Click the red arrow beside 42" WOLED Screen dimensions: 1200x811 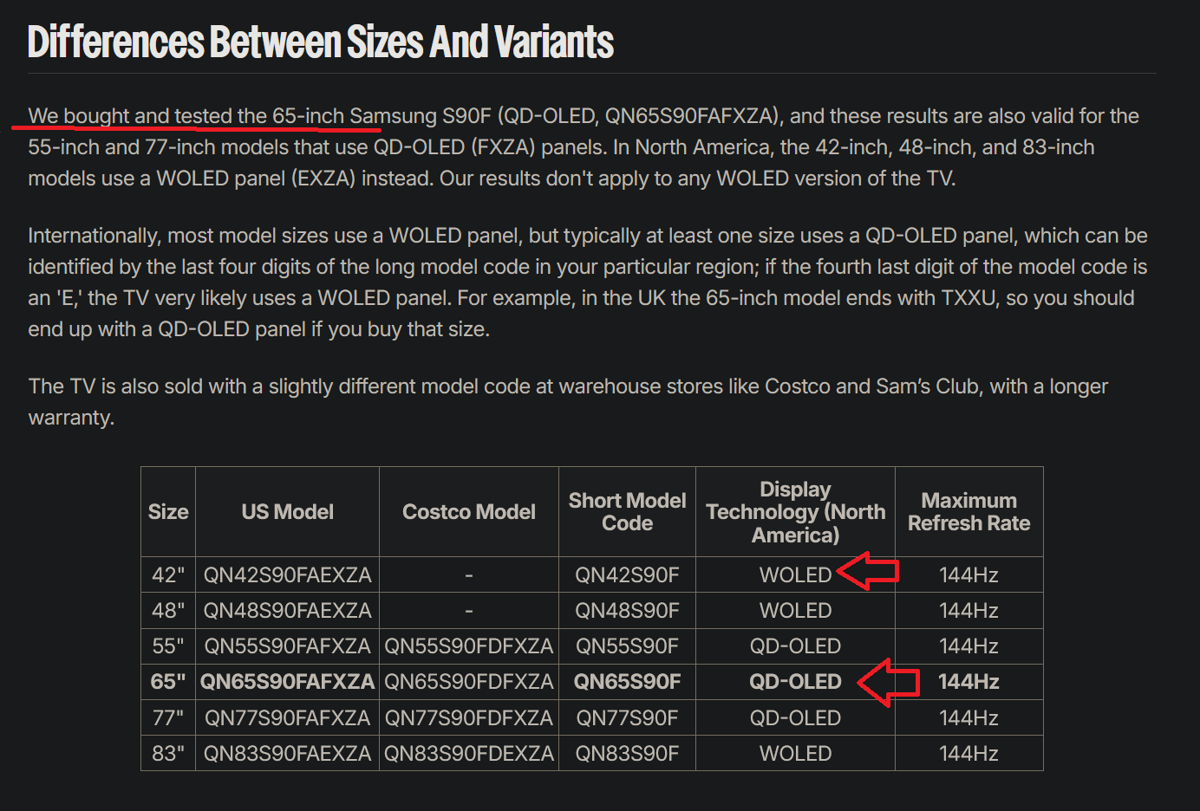coord(867,572)
